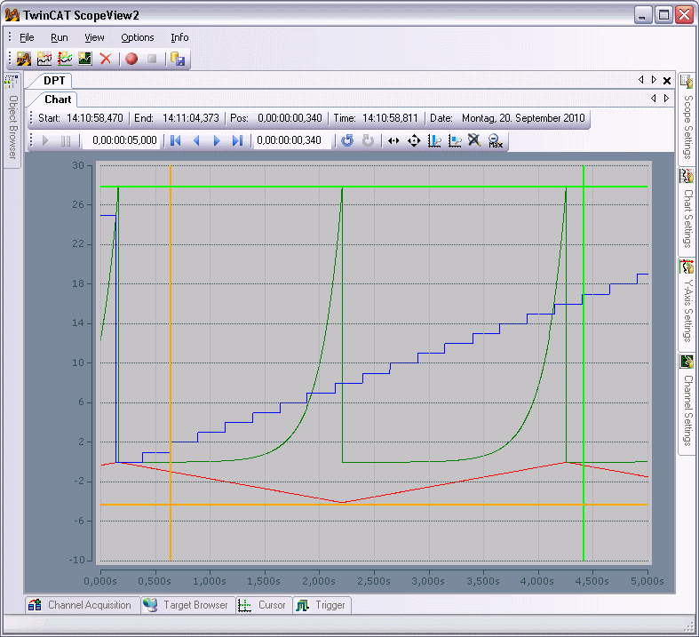Open the Channel Acquisition panel tab
The width and height of the screenshot is (699, 637).
coord(83,605)
